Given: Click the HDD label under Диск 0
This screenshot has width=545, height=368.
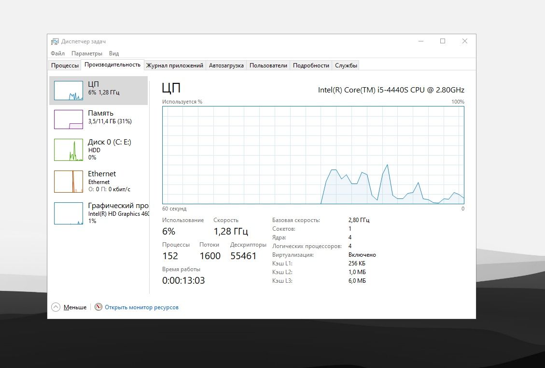Looking at the screenshot, I should pyautogui.click(x=94, y=150).
